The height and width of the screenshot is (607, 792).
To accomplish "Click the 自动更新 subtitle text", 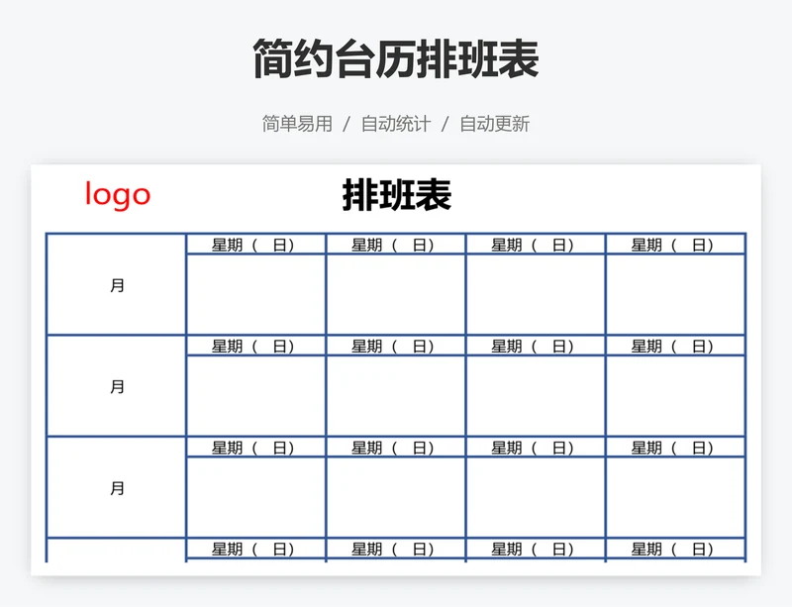I will (494, 124).
